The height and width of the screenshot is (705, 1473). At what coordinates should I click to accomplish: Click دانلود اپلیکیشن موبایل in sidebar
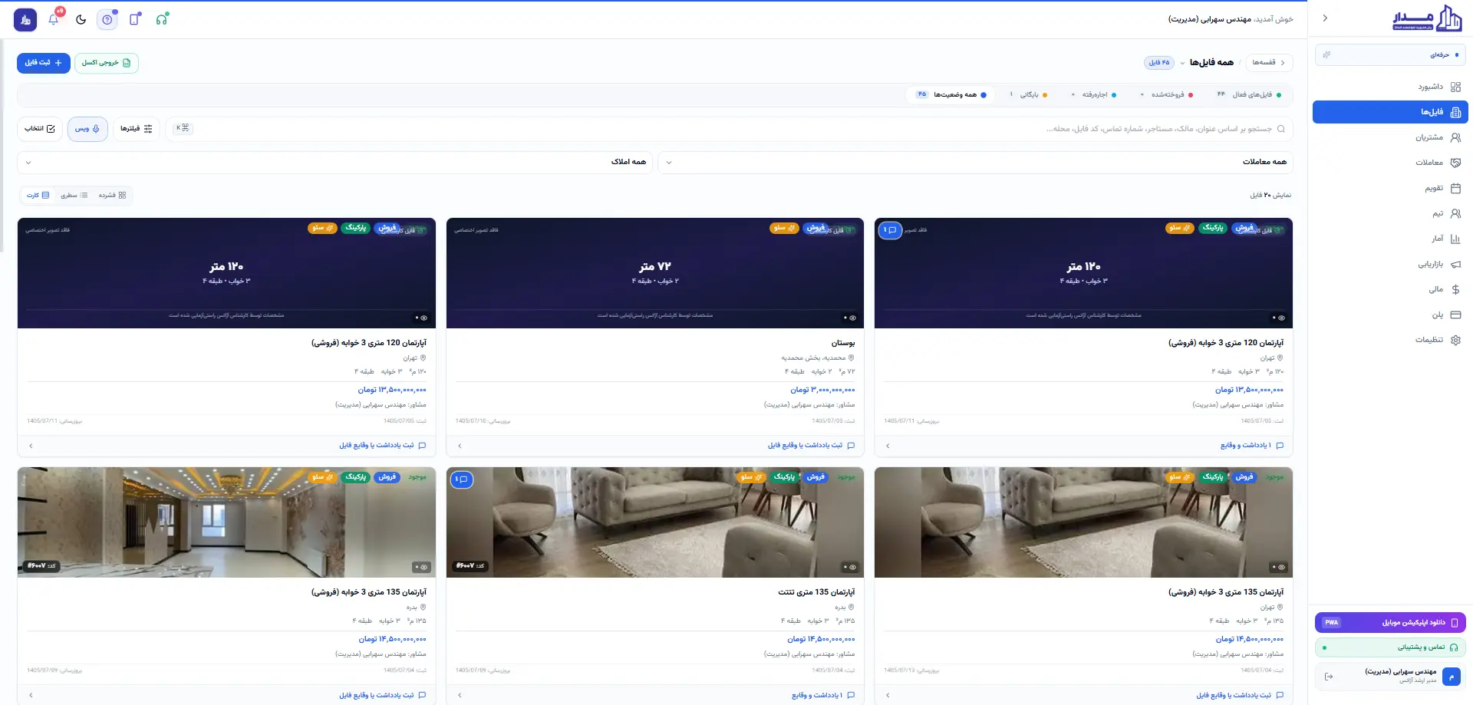pyautogui.click(x=1390, y=622)
